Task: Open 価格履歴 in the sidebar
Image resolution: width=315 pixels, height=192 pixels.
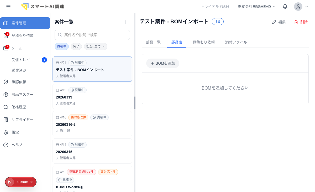Action: [25, 107]
